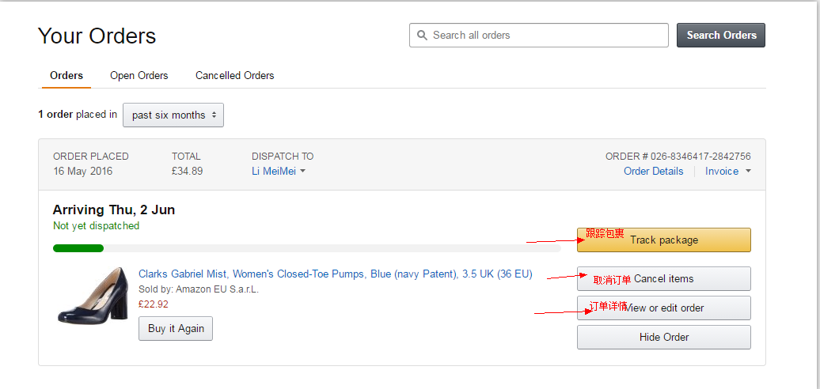Click the Track package button

point(663,240)
